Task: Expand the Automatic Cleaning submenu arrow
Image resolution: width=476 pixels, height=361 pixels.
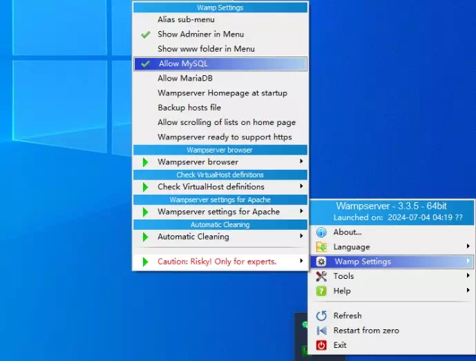Action: click(301, 236)
